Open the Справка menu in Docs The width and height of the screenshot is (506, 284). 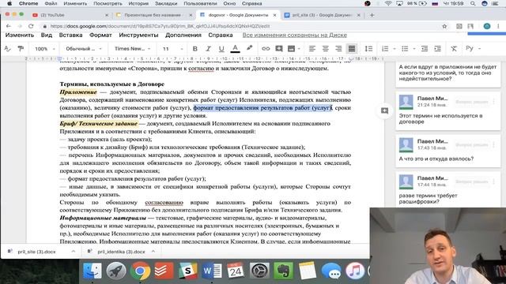(221, 35)
